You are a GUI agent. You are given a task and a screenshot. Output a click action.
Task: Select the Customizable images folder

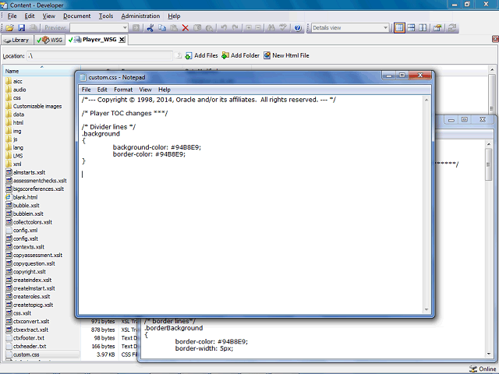[37, 106]
